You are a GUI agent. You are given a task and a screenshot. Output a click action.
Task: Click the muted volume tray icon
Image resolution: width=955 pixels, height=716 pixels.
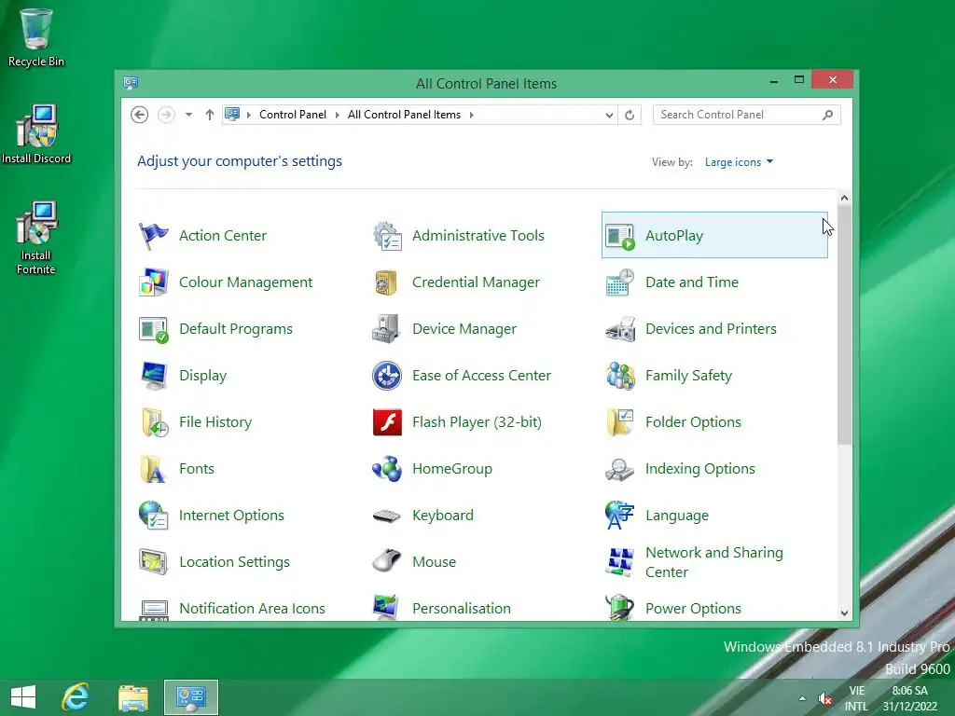coord(825,698)
